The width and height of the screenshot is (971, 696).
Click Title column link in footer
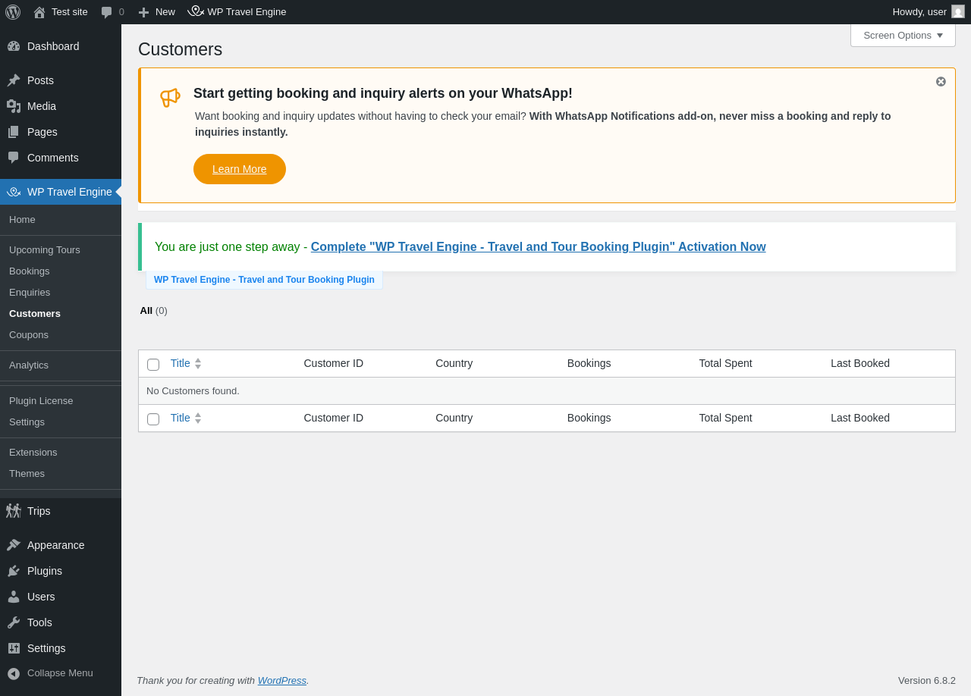pos(180,418)
